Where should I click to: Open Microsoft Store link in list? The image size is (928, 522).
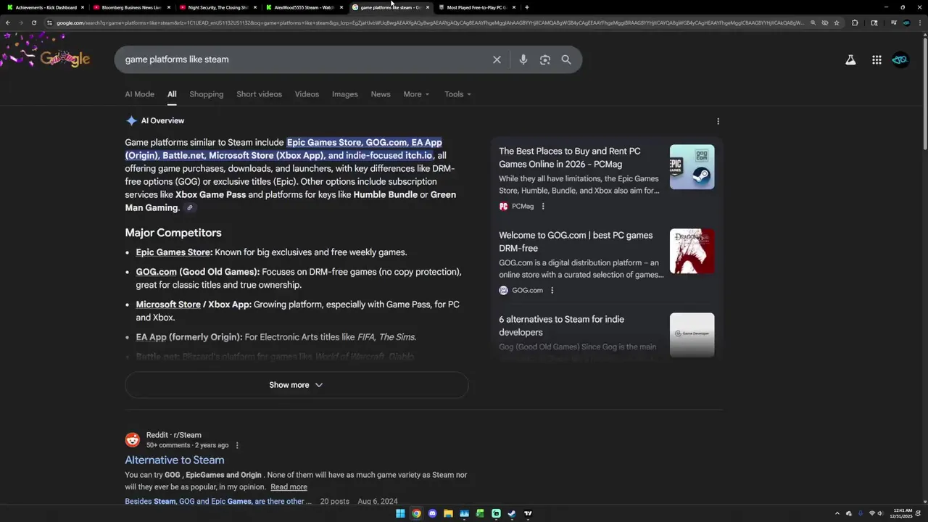click(x=168, y=304)
